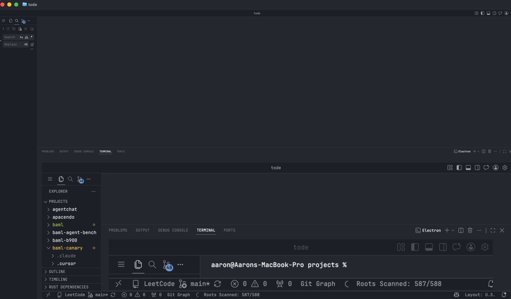Toggle Match Whole Word (ab) in Search field
Screen dimensions: 511x299
[x=26, y=37]
